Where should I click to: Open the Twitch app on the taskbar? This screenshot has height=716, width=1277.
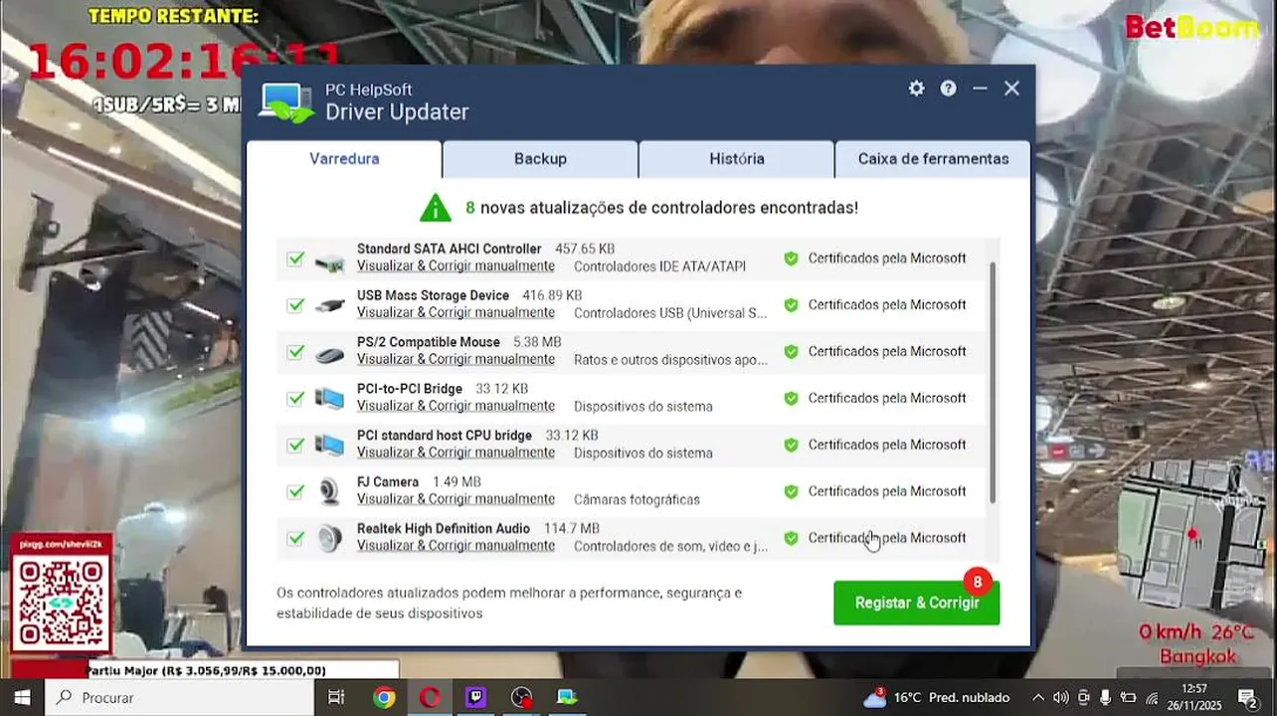475,697
